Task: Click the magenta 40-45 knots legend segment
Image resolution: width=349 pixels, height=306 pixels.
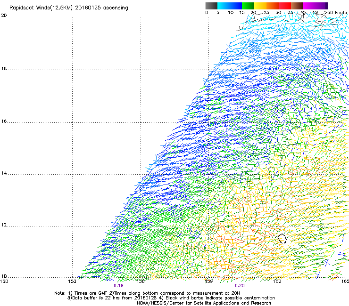Action: (x=309, y=6)
